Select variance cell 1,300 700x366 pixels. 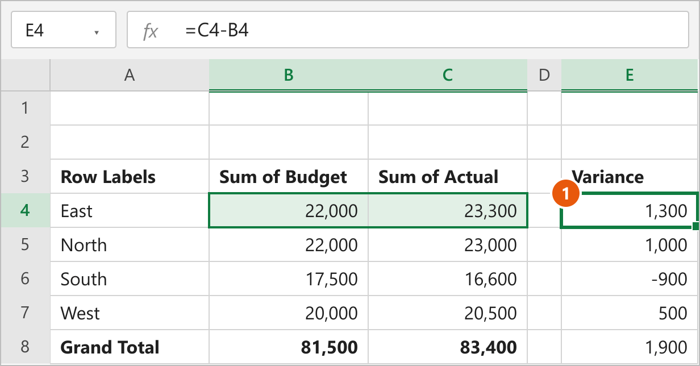click(630, 210)
